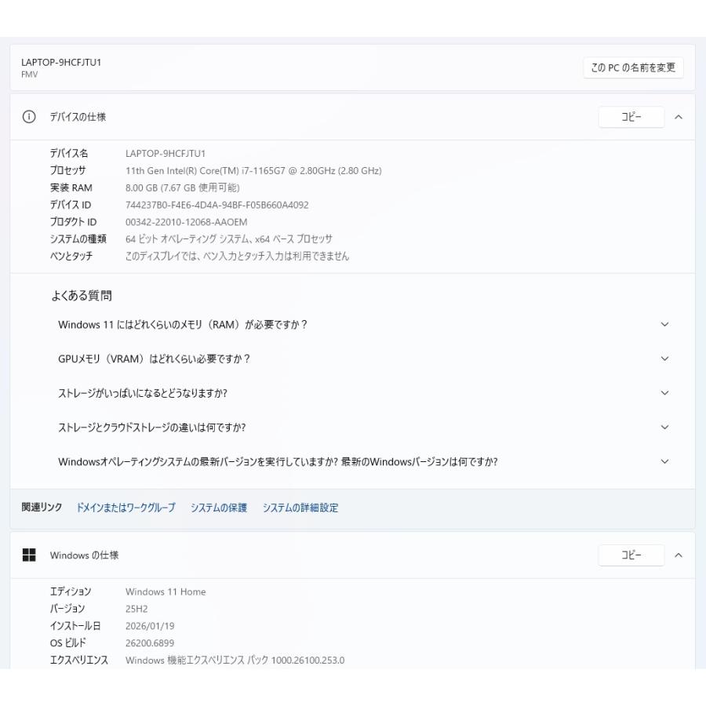Viewport: 706px width, 706px height.
Task: Select the processor value i7-1165G7 text
Action: (x=253, y=171)
